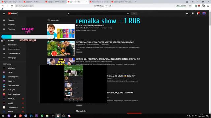Open the browser downloads arrow icon
The height and width of the screenshot is (118, 211).
click(x=208, y=6)
